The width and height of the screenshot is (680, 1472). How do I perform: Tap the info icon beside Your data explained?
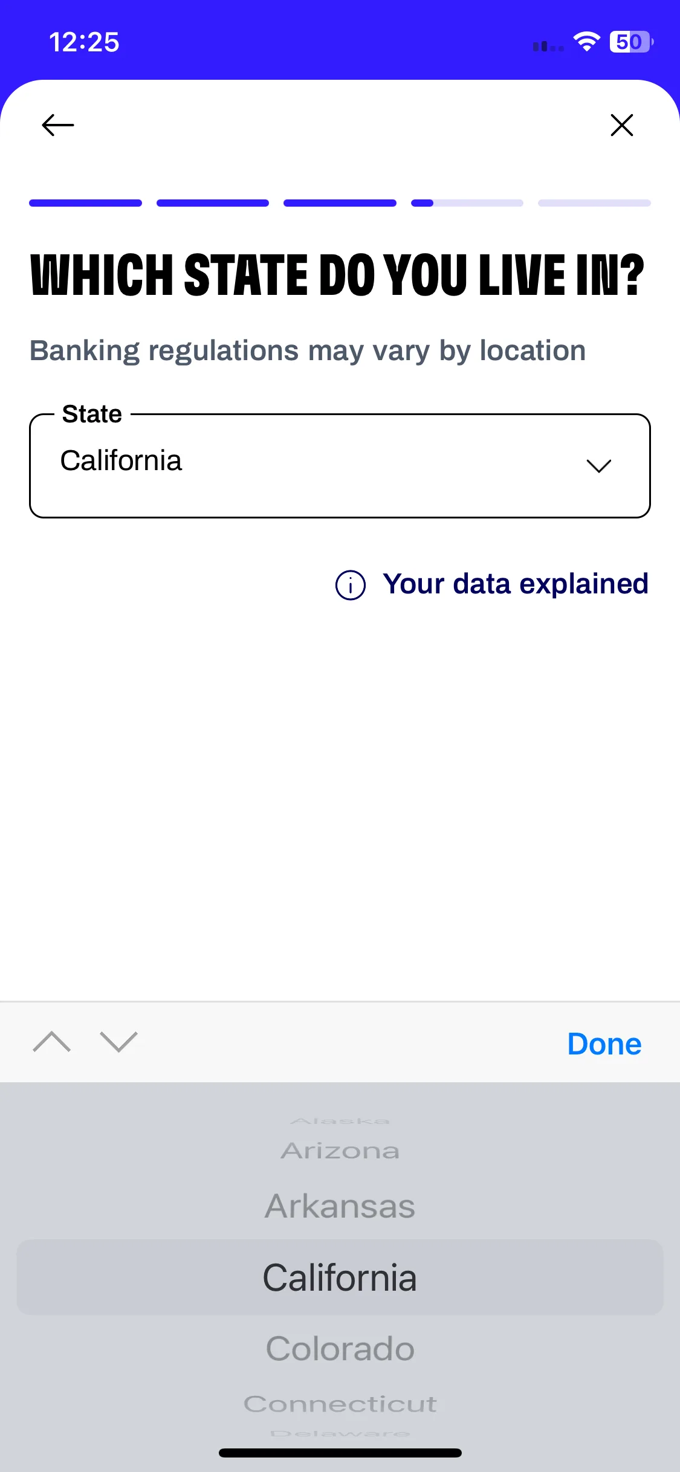(351, 585)
